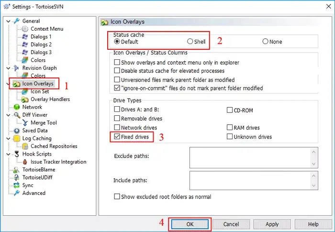Click the Merge Tool arrow icon

coord(25,122)
